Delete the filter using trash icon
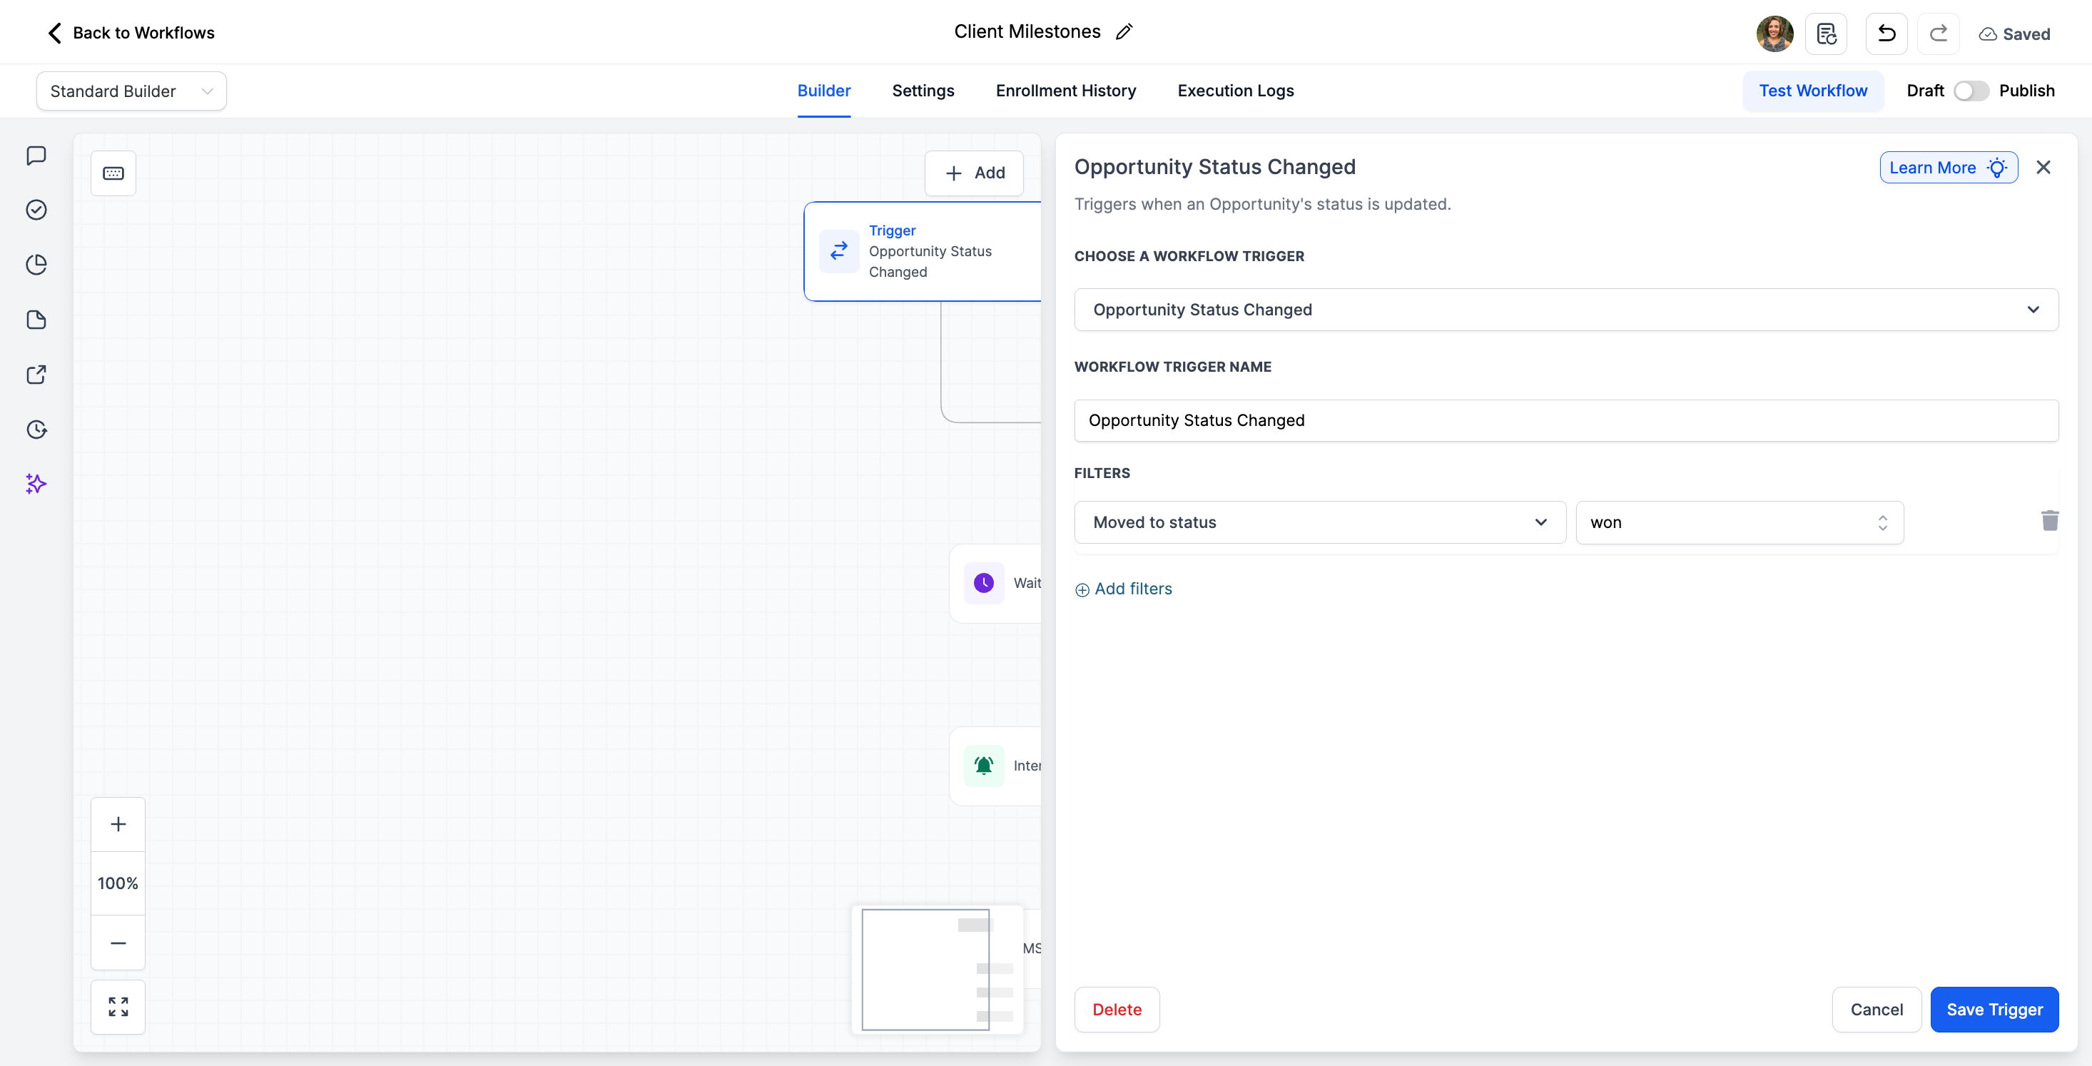Image resolution: width=2092 pixels, height=1066 pixels. point(2049,520)
